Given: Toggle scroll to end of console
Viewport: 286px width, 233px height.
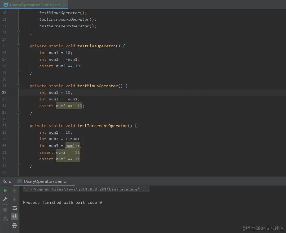Looking at the screenshot, I should point(15,217).
